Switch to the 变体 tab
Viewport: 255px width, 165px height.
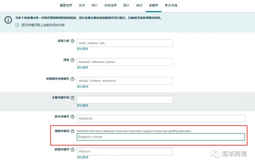pos(82,5)
